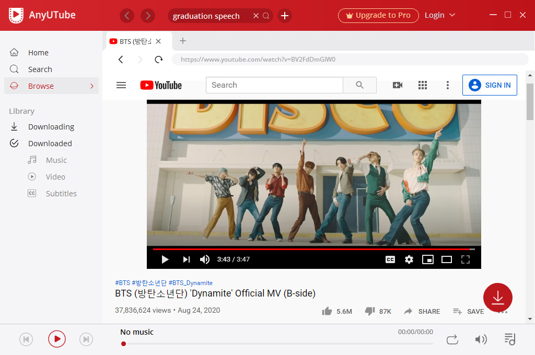The width and height of the screenshot is (535, 355).
Task: Click the red download floating button
Action: (498, 298)
